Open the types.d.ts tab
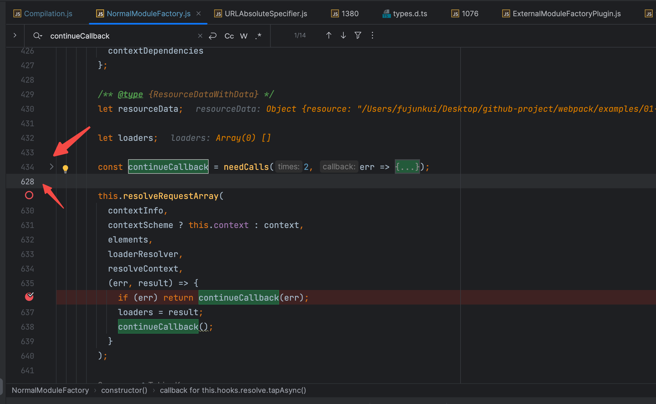656x404 pixels. (x=410, y=14)
